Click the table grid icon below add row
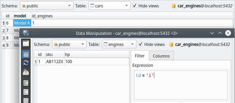 (26, 92)
